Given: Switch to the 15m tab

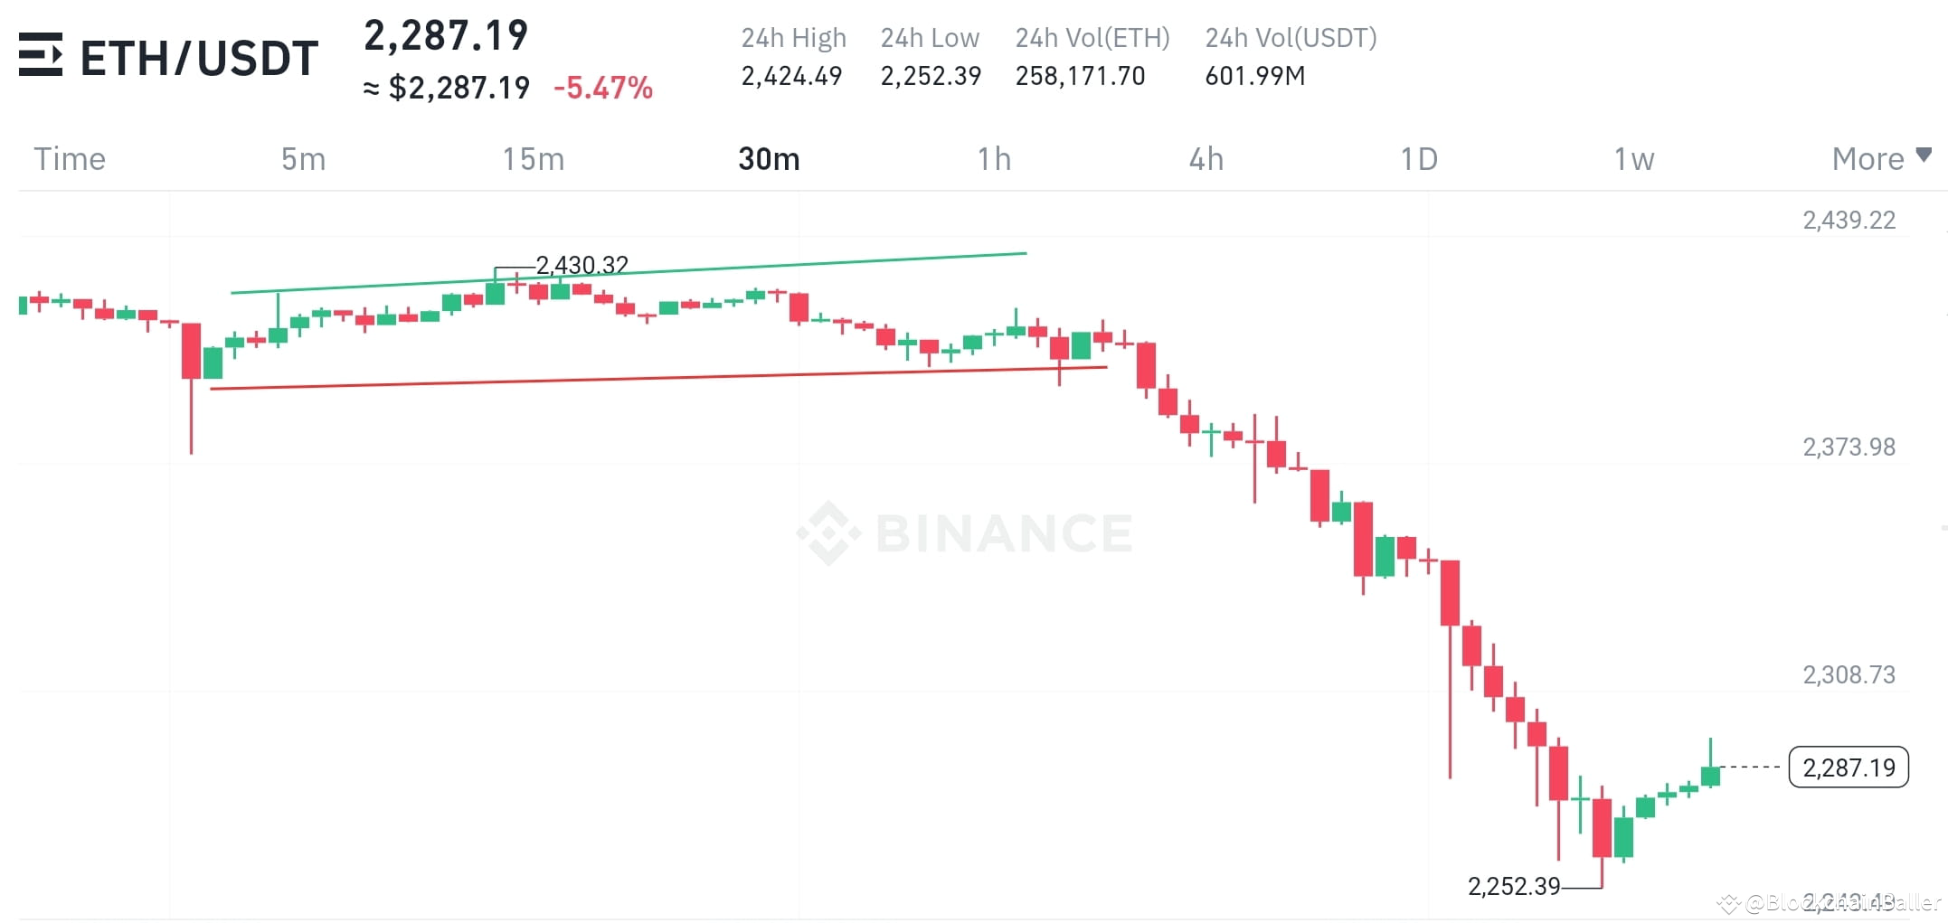Looking at the screenshot, I should pyautogui.click(x=534, y=159).
